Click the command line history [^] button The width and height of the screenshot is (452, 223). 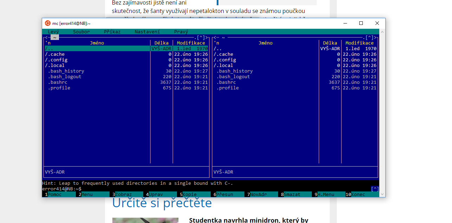point(375,189)
